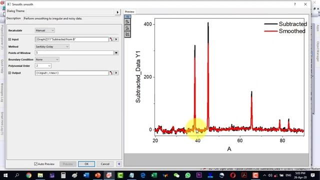Click the topmost blue icon in Preview toolbar
This screenshot has height=180, width=320.
coord(127,16)
